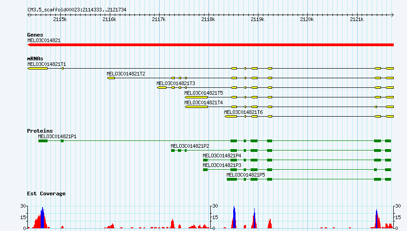Click the MELO3C014821 gene label
407x231 pixels.
click(44, 40)
